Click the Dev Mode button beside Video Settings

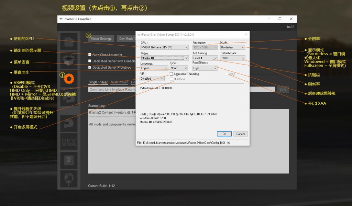point(126,38)
